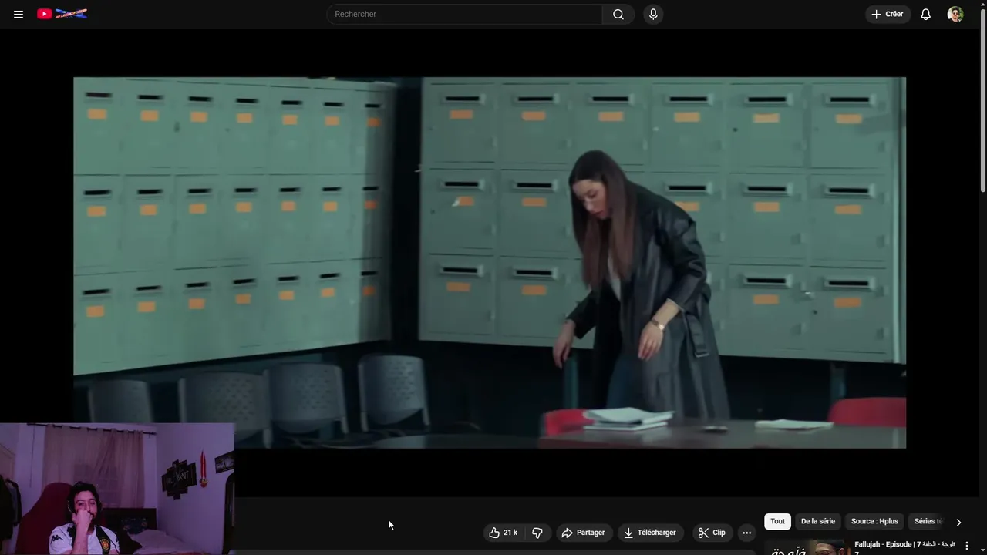Click the webcam overlay picture
Screen dimensions: 987x555
click(x=117, y=489)
